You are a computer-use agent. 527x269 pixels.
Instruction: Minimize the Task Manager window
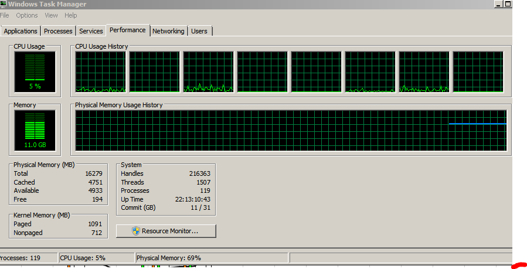[x=498, y=4]
